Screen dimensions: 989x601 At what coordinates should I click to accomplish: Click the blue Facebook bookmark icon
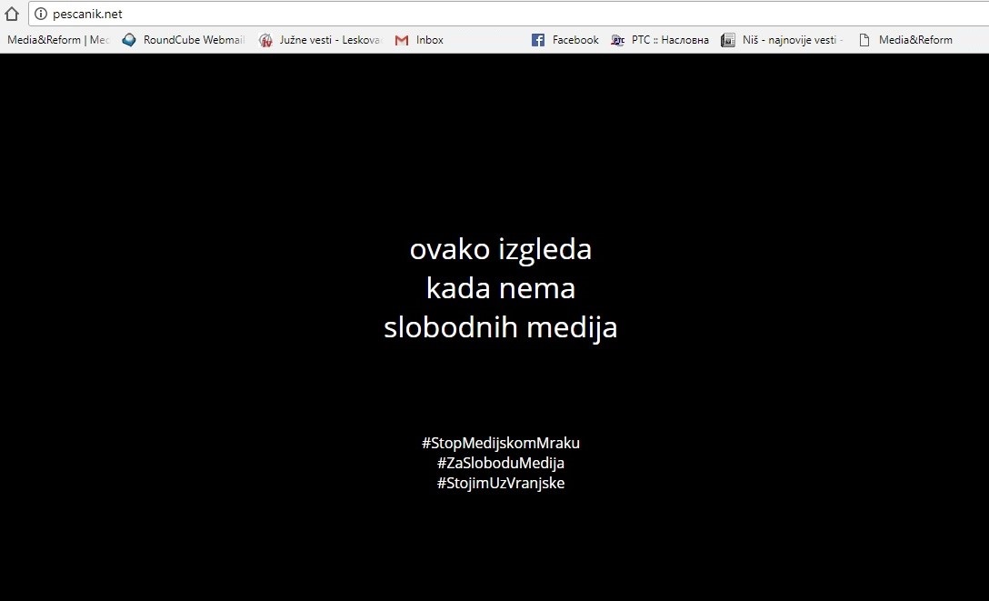(538, 40)
